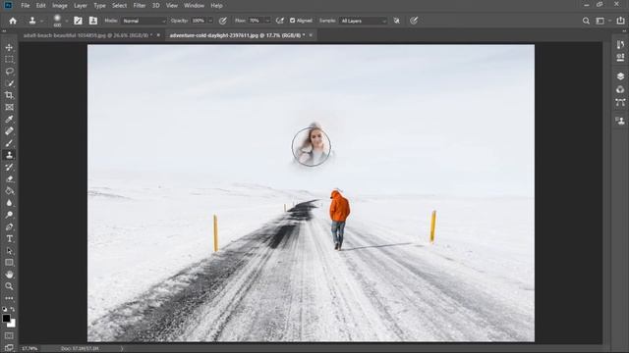The width and height of the screenshot is (629, 353).
Task: Open the Filter menu
Action: pyautogui.click(x=140, y=6)
